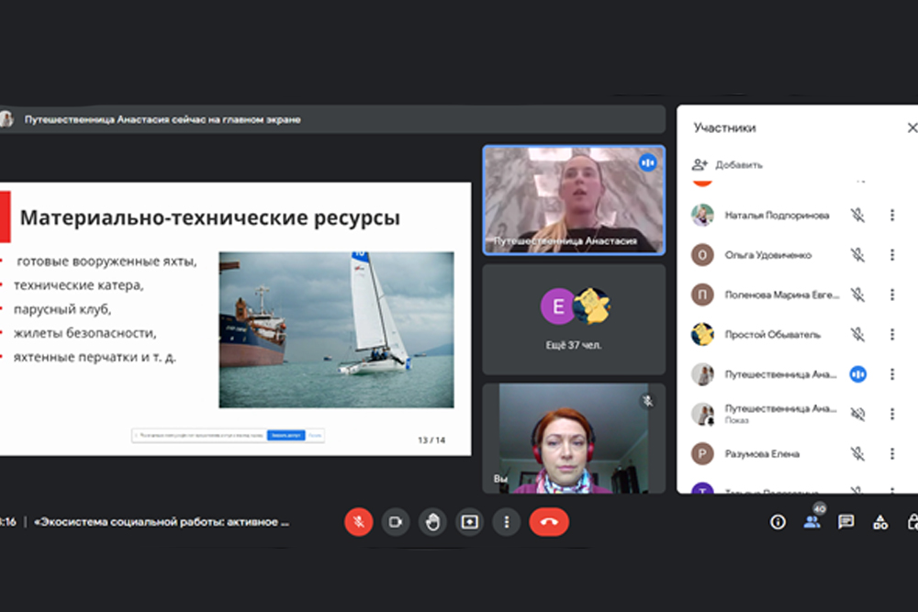Click the present screen button
The height and width of the screenshot is (612, 918).
point(470,522)
